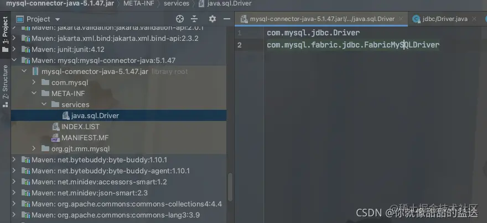The width and height of the screenshot is (487, 223).
Task: Expand Maven: net.minidev:json-smart:2.3
Action: pos(14,193)
